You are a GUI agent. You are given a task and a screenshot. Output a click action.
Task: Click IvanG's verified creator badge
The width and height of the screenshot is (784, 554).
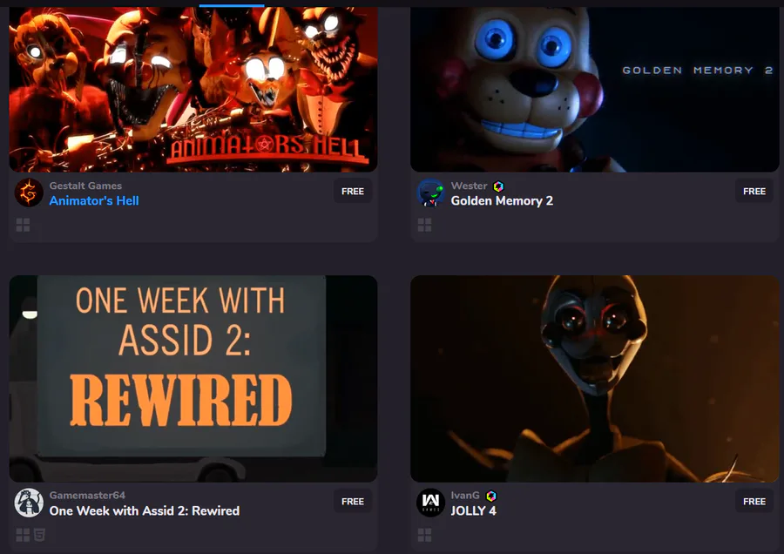click(491, 496)
